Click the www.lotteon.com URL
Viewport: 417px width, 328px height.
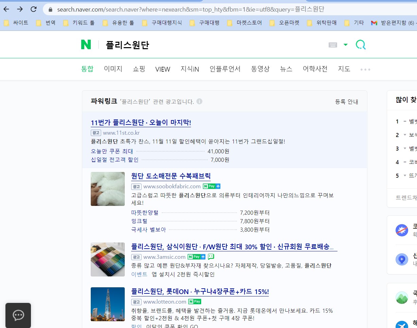[165, 302]
